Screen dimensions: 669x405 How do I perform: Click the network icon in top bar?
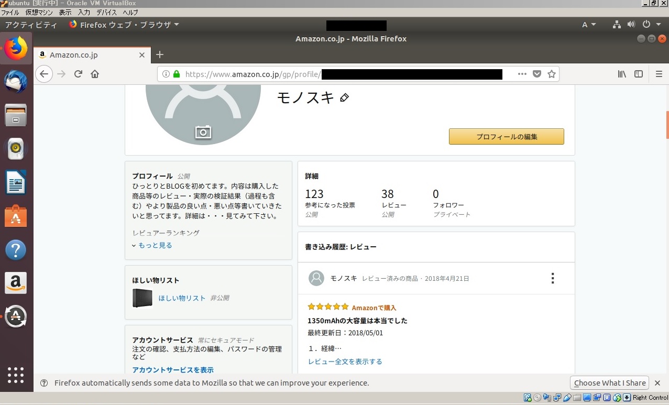617,24
